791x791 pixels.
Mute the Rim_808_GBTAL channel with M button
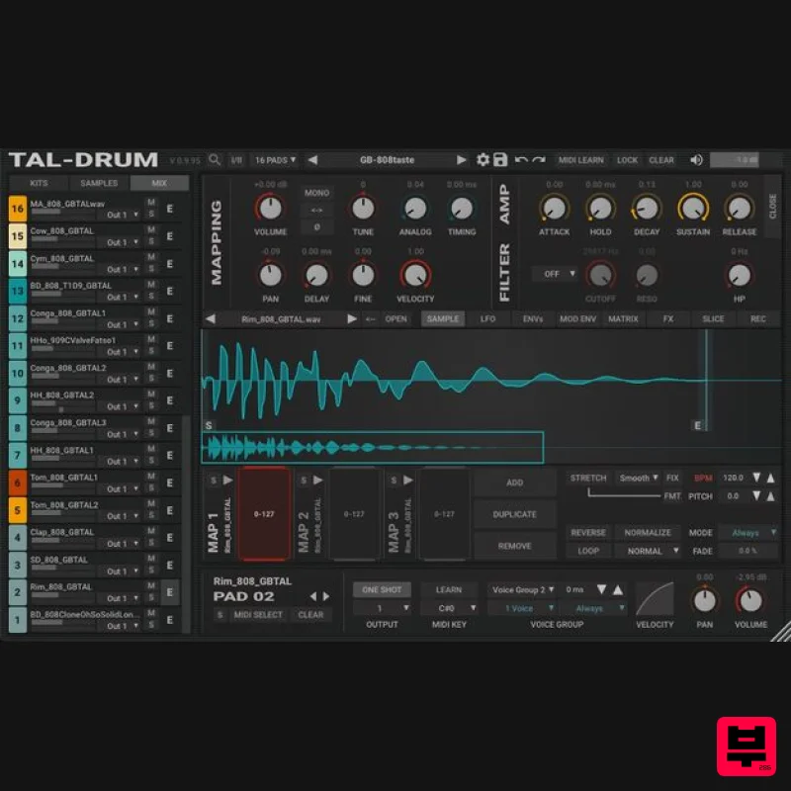[150, 585]
